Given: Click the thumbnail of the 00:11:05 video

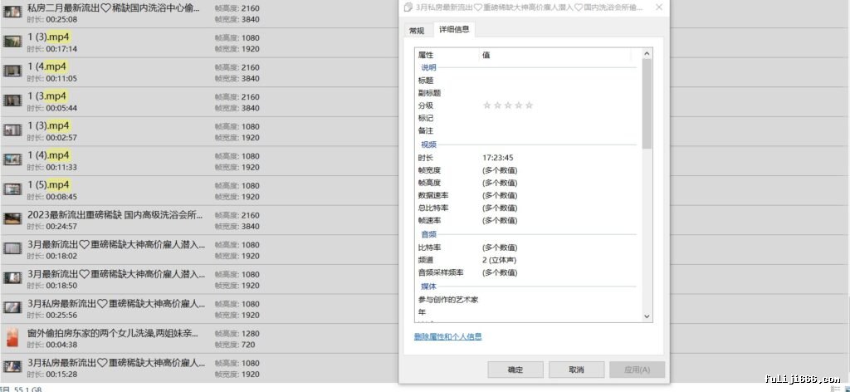Looking at the screenshot, I should [x=12, y=71].
